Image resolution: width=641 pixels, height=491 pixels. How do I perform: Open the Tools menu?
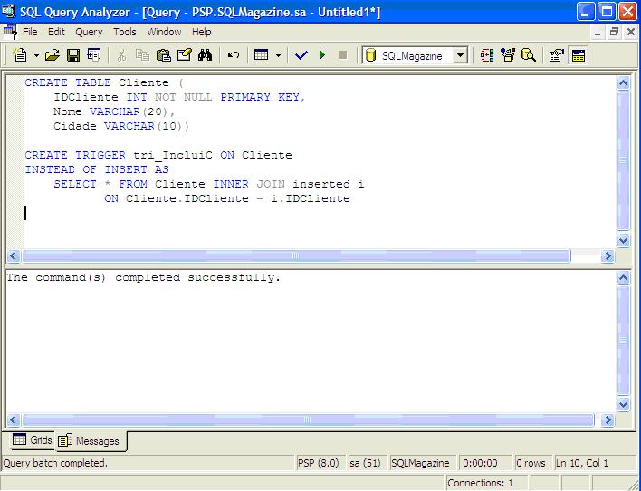(x=125, y=32)
